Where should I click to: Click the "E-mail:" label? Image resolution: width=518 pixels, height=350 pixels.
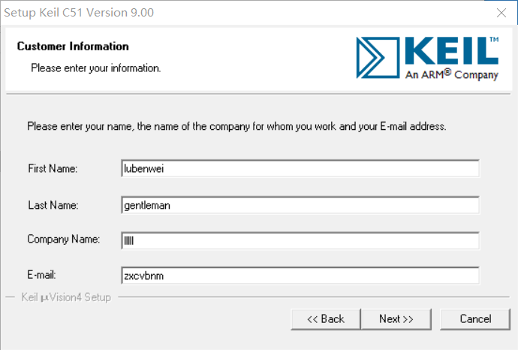(x=43, y=275)
